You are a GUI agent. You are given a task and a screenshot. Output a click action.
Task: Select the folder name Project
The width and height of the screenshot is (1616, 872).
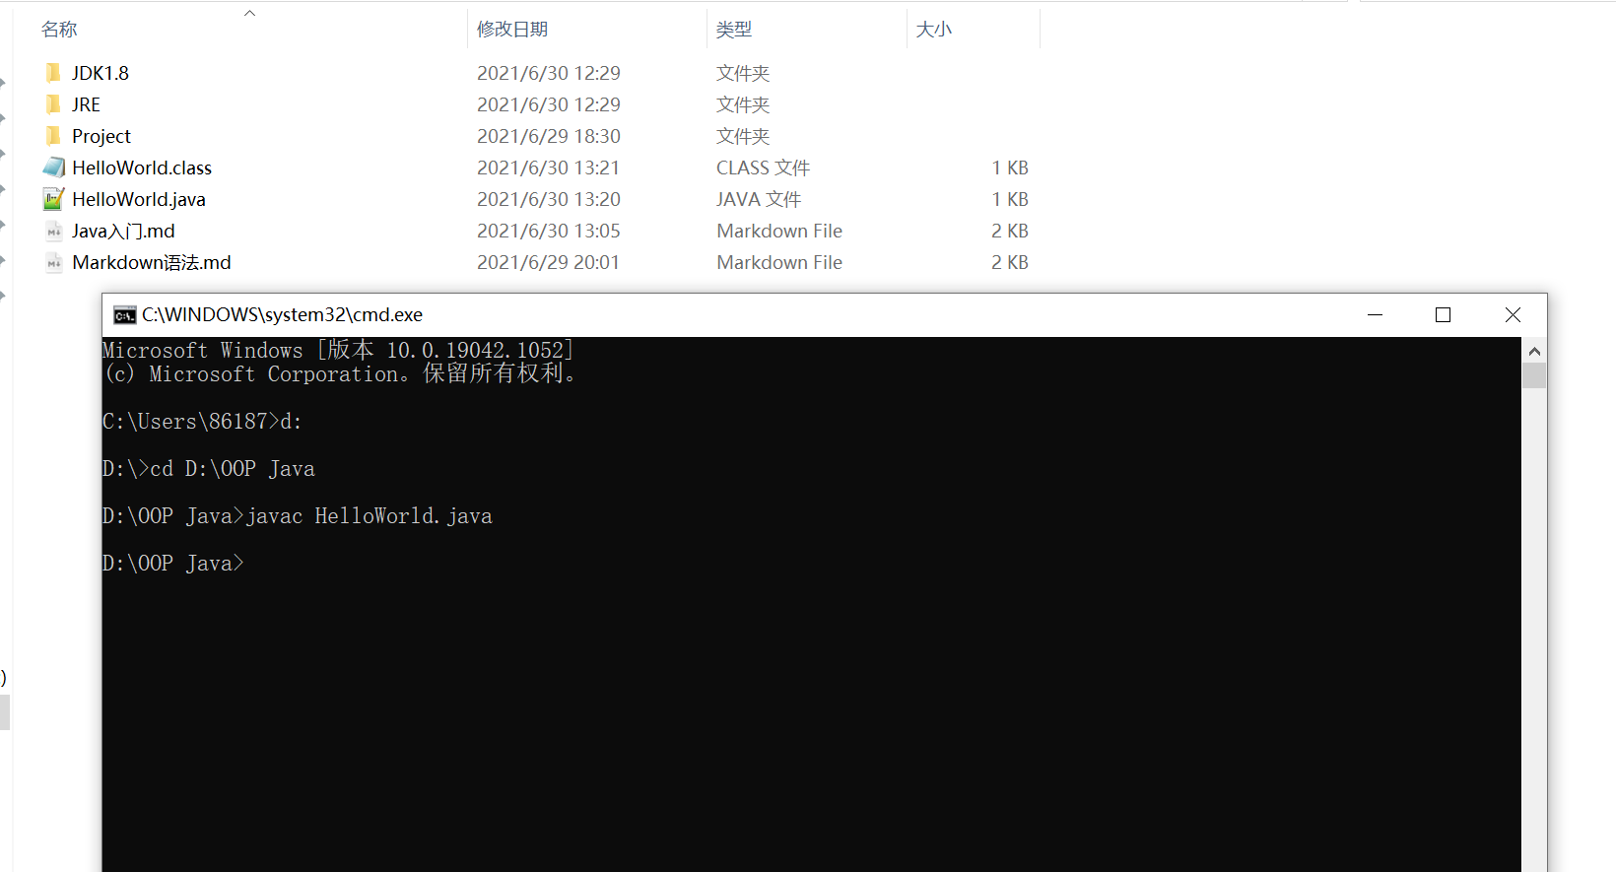click(101, 136)
